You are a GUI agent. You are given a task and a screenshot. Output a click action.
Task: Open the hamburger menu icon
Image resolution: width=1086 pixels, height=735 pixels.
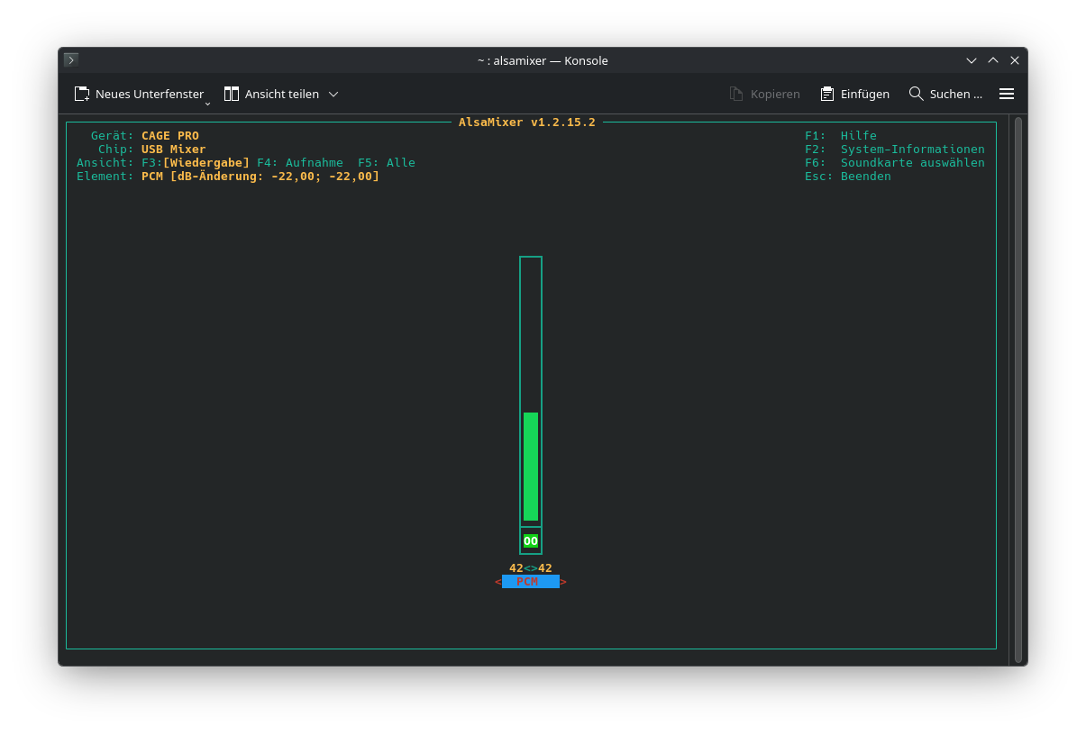coord(1007,94)
